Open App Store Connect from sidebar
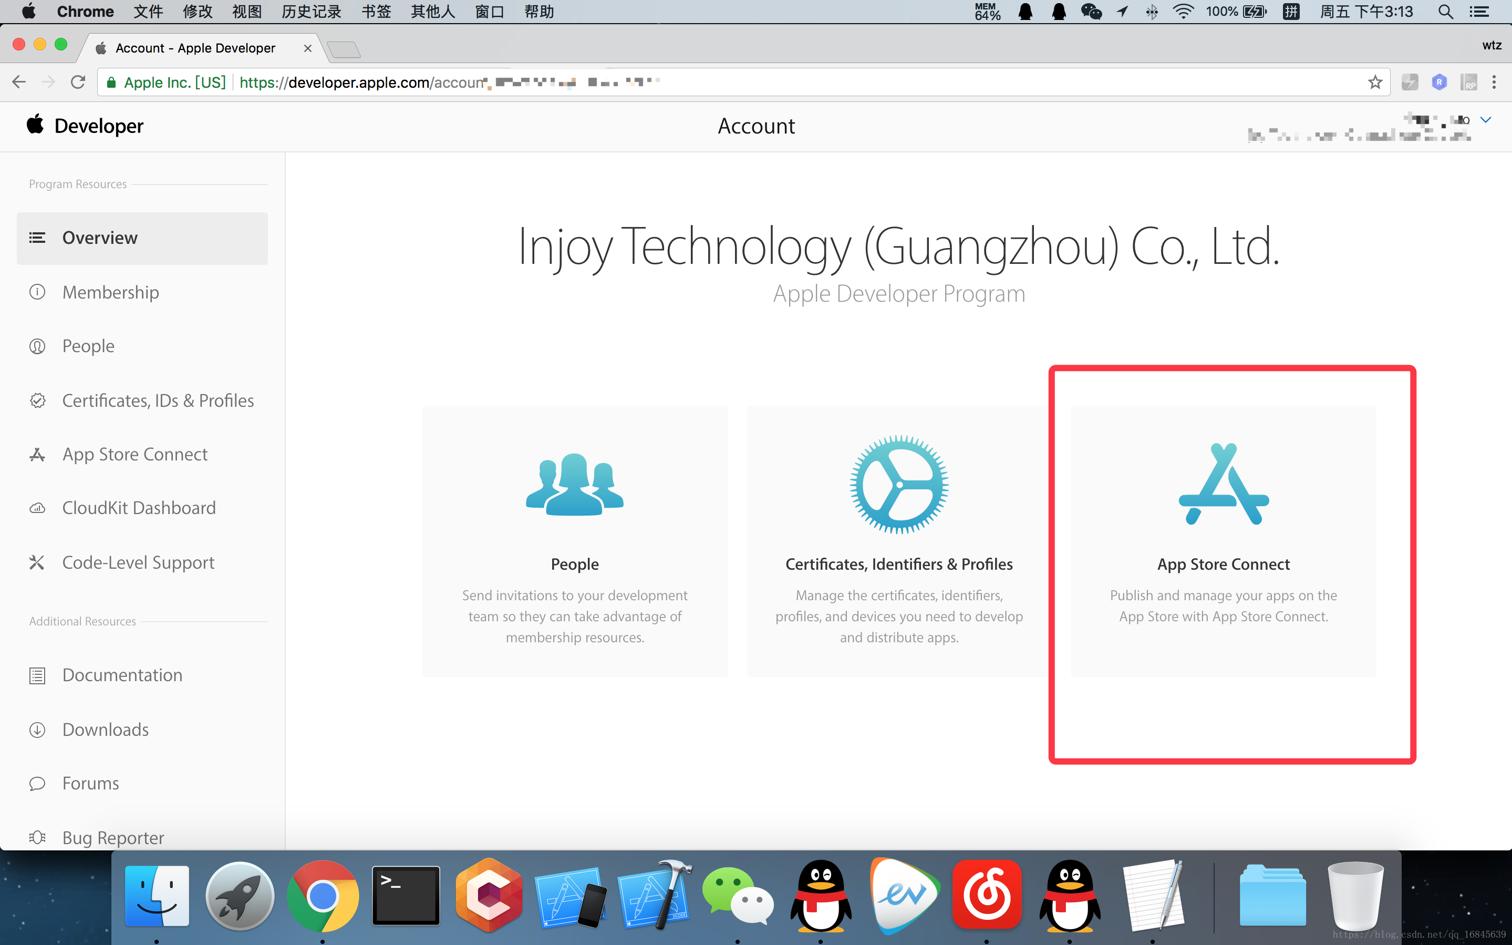1512x945 pixels. (136, 454)
